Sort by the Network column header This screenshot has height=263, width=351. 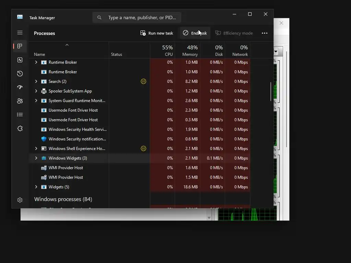(x=238, y=51)
